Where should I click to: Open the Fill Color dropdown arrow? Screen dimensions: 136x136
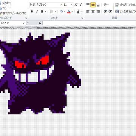point(65,11)
